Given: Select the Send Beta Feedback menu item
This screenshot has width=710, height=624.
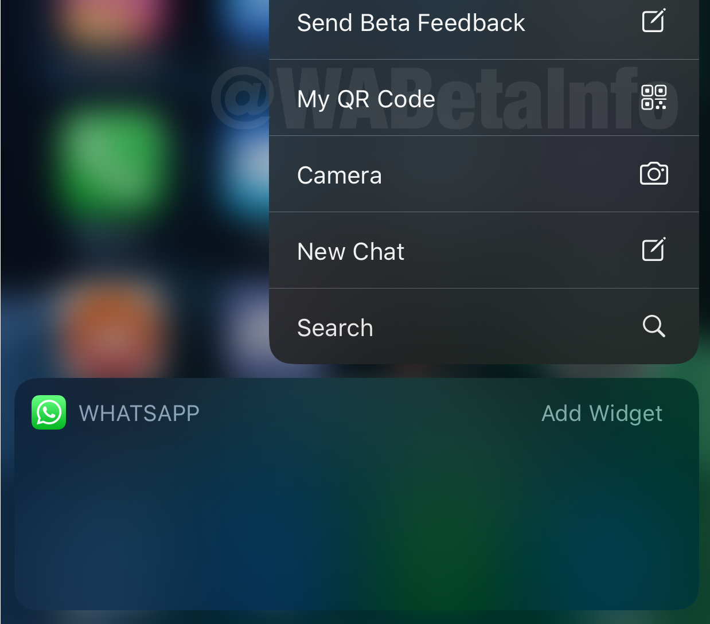Looking at the screenshot, I should (484, 26).
